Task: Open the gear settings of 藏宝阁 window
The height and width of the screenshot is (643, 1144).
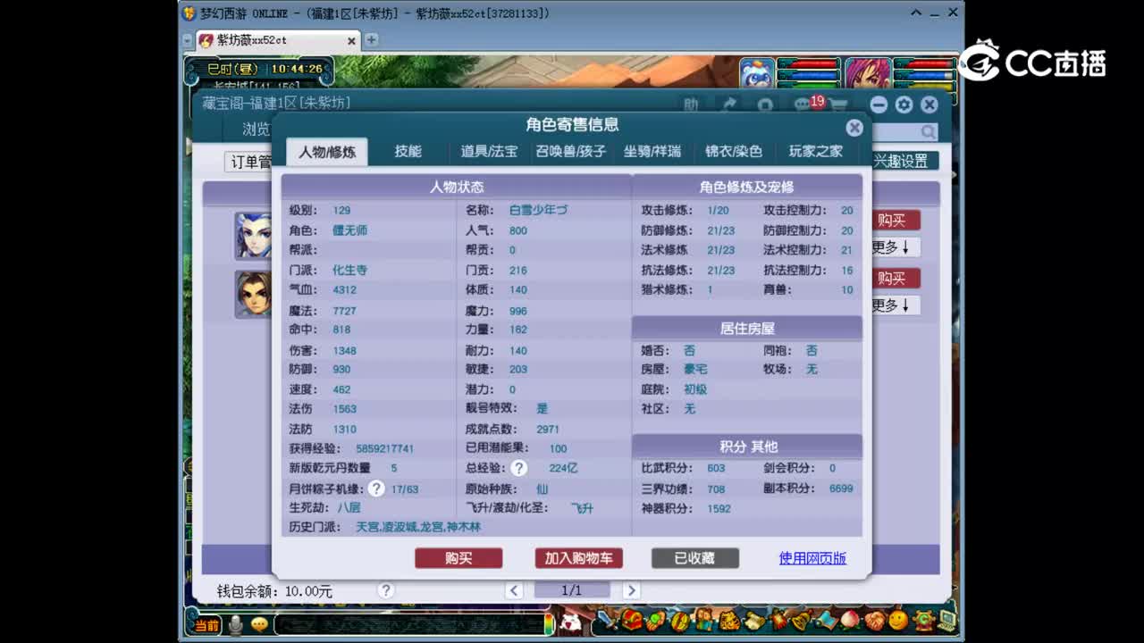Action: coord(904,104)
